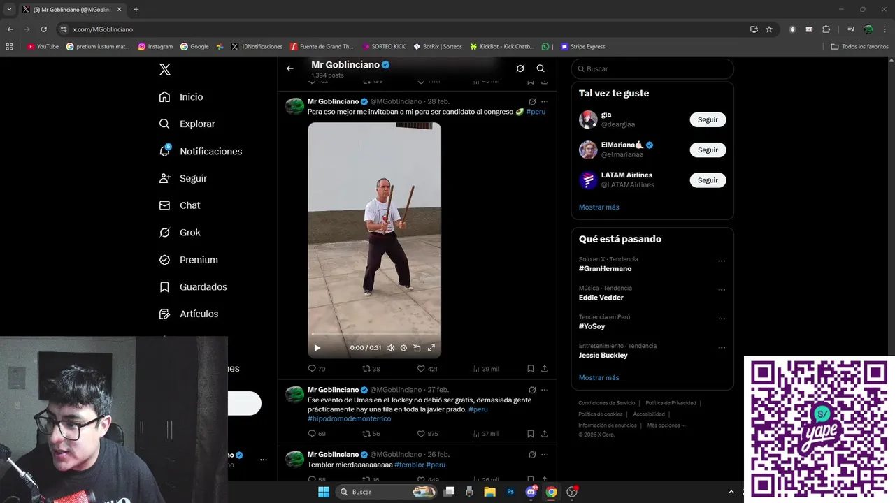Follow LATAM Airlines account
Image resolution: width=895 pixels, height=503 pixels.
tap(708, 180)
